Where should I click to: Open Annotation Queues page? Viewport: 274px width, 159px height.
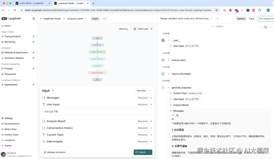click(14, 58)
